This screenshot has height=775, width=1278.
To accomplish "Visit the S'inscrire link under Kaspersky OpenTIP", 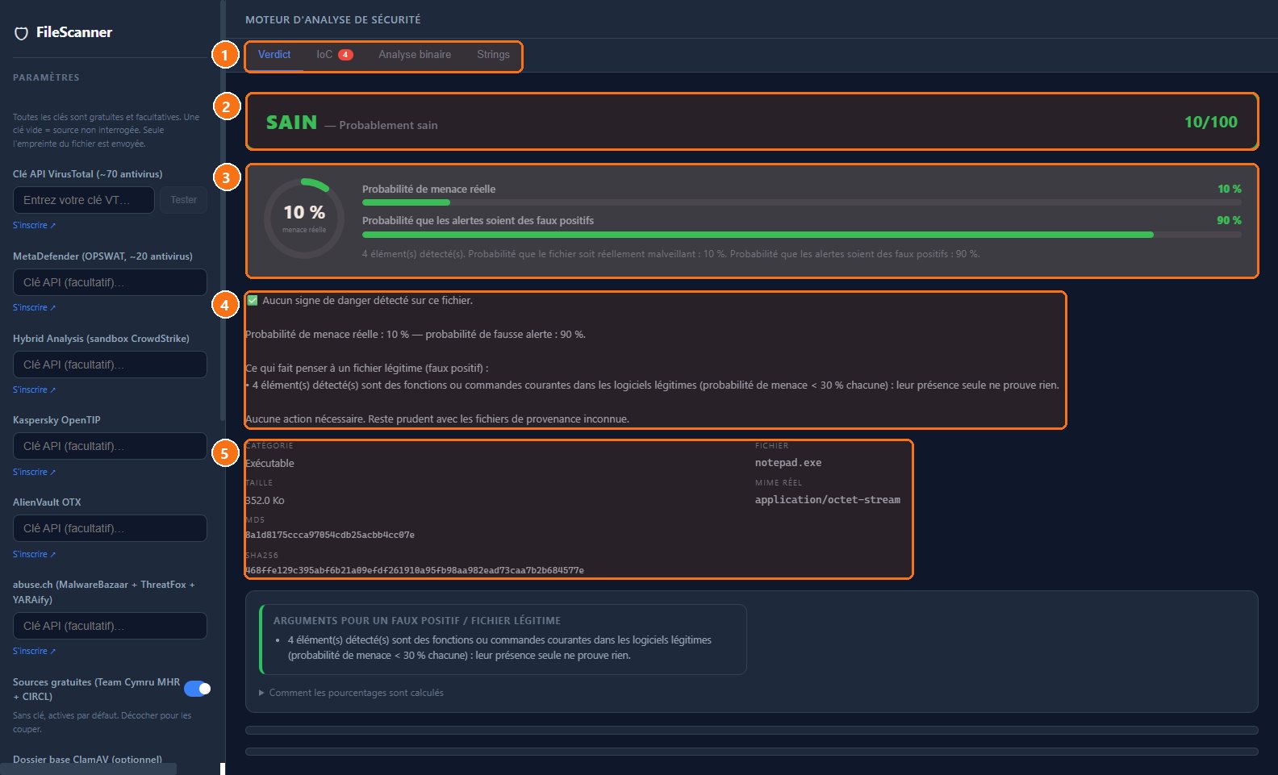I will click(x=34, y=472).
